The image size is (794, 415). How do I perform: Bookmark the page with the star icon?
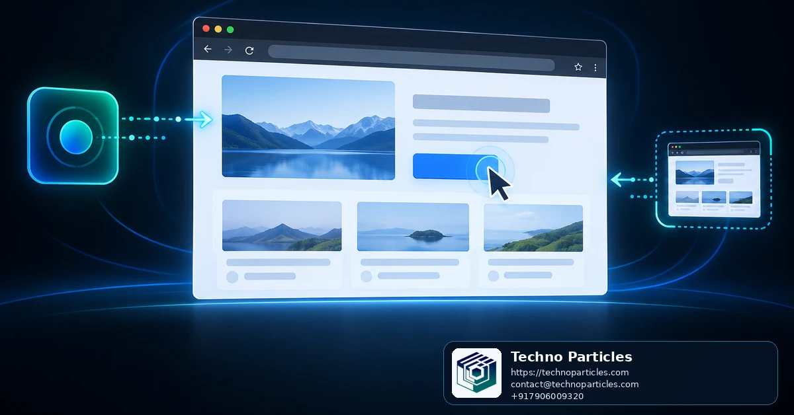click(578, 67)
